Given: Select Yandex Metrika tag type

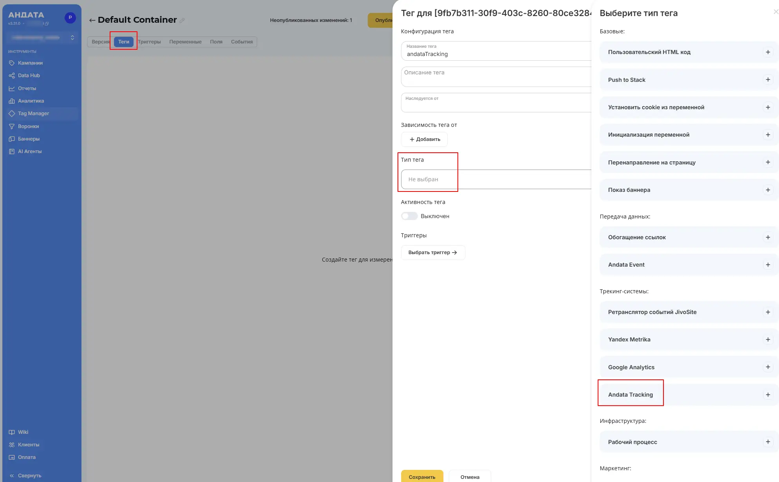Looking at the screenshot, I should tap(689, 339).
